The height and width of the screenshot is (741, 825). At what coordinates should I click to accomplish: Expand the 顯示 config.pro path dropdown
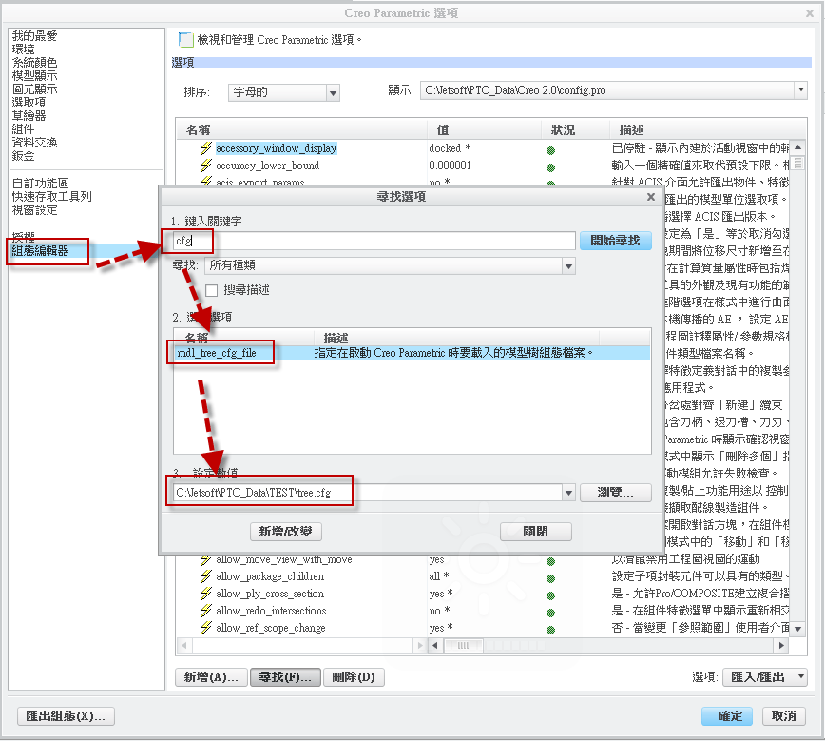(800, 90)
